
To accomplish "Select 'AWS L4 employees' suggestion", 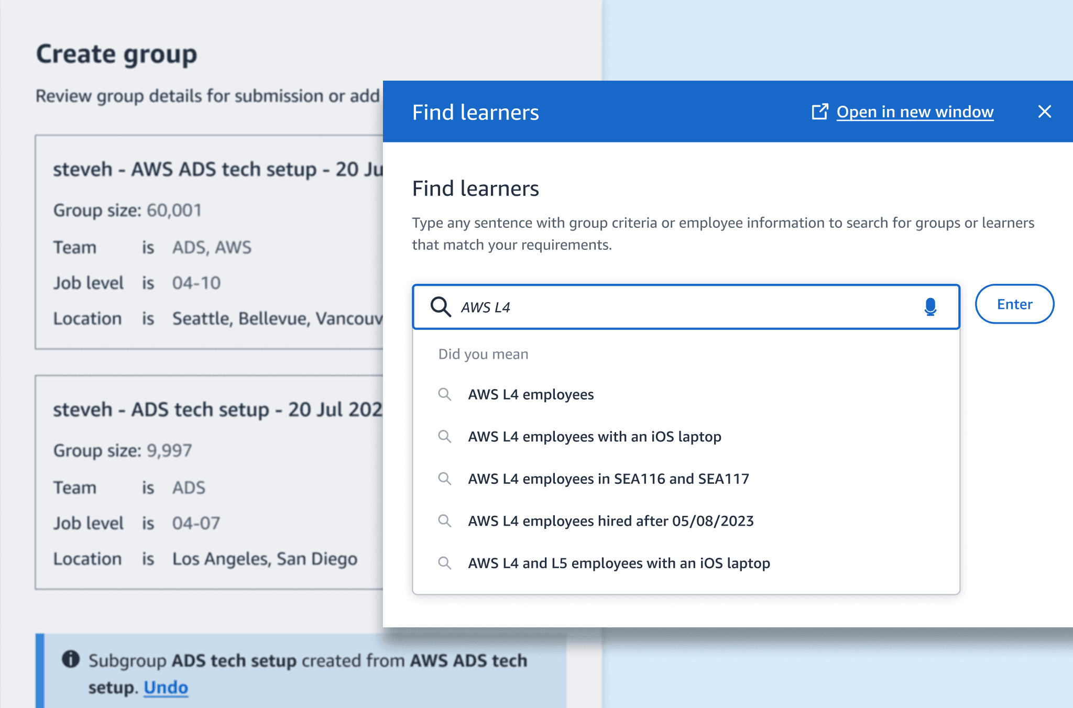I will [x=531, y=394].
